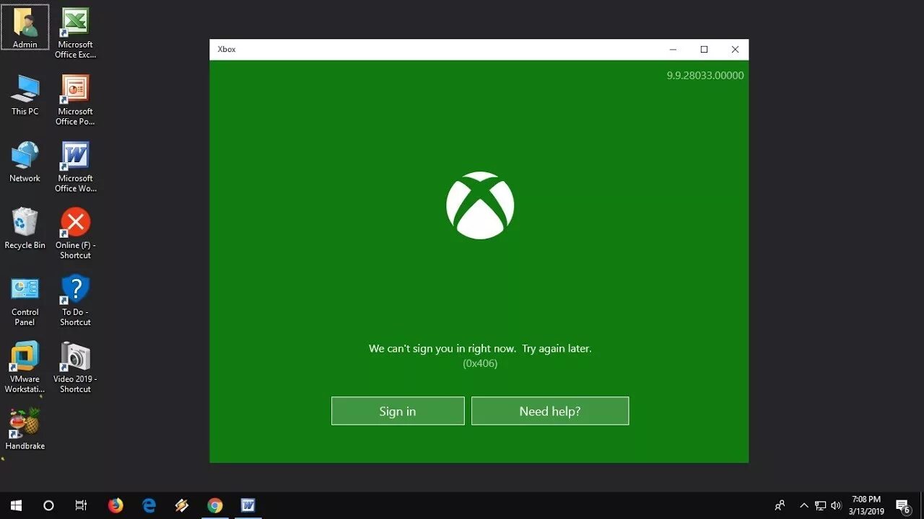Switch to Word on the taskbar
This screenshot has height=519, width=924.
coord(248,505)
